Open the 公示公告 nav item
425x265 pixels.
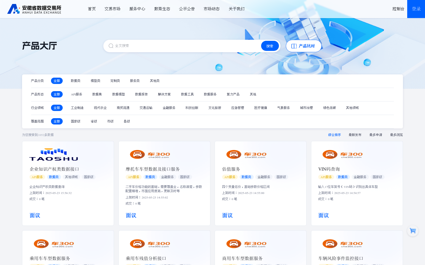(x=187, y=9)
